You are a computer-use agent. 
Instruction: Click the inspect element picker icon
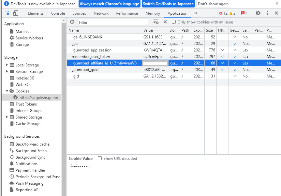pos(7,13)
